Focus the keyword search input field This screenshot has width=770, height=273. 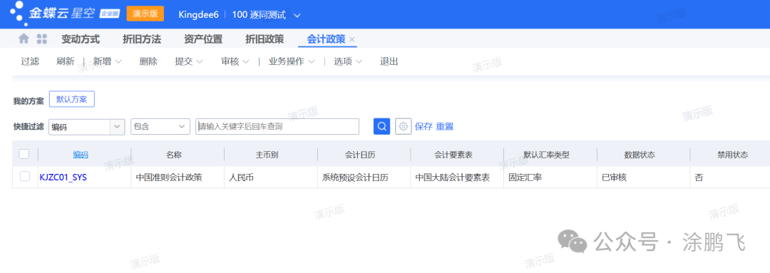277,126
